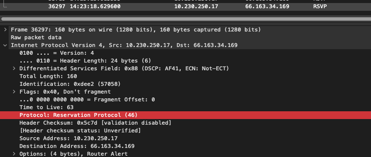Click the RSVP protocol cell of packet 36297
The width and height of the screenshot is (371, 157).
pyautogui.click(x=320, y=6)
